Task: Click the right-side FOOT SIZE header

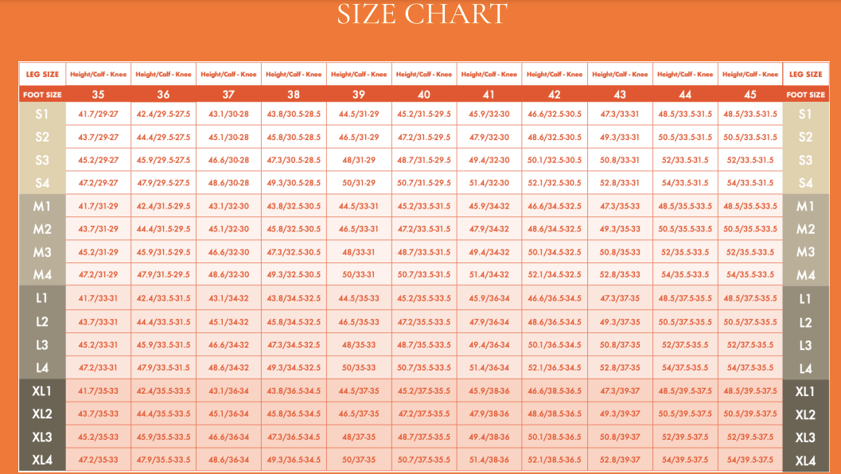Action: click(x=805, y=95)
